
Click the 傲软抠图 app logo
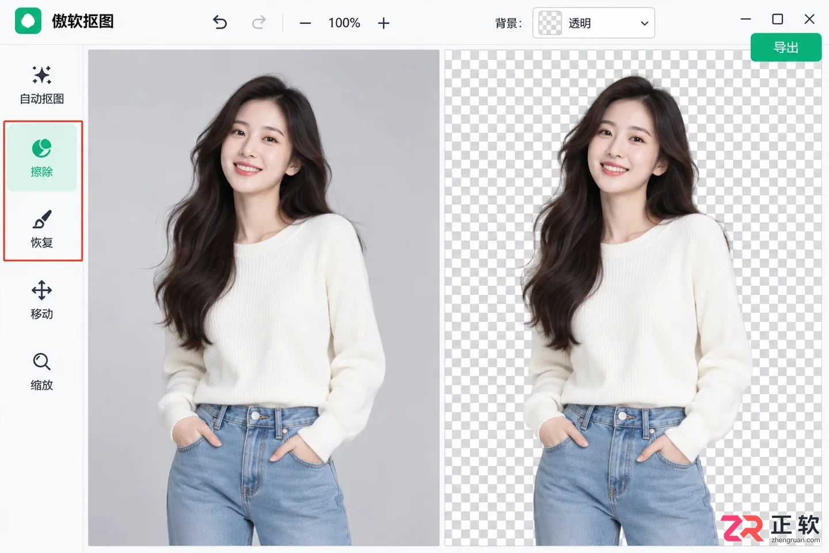(28, 21)
